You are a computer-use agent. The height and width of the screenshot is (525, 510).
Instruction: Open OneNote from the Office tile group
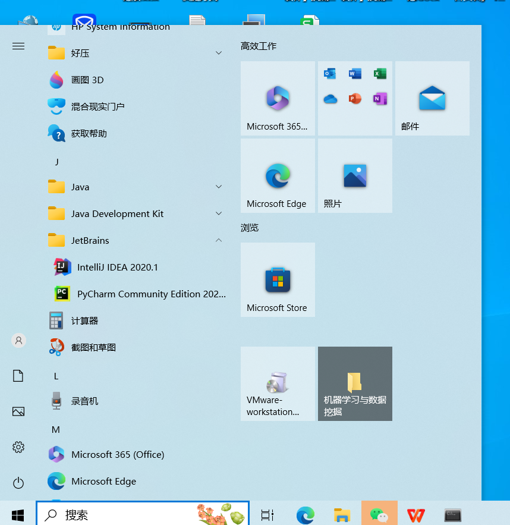[380, 99]
